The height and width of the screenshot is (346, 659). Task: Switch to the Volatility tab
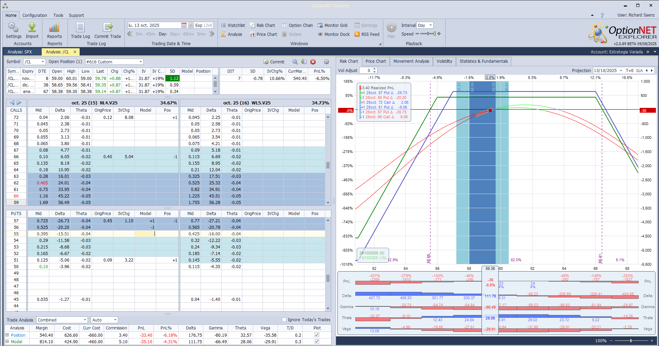pyautogui.click(x=444, y=61)
